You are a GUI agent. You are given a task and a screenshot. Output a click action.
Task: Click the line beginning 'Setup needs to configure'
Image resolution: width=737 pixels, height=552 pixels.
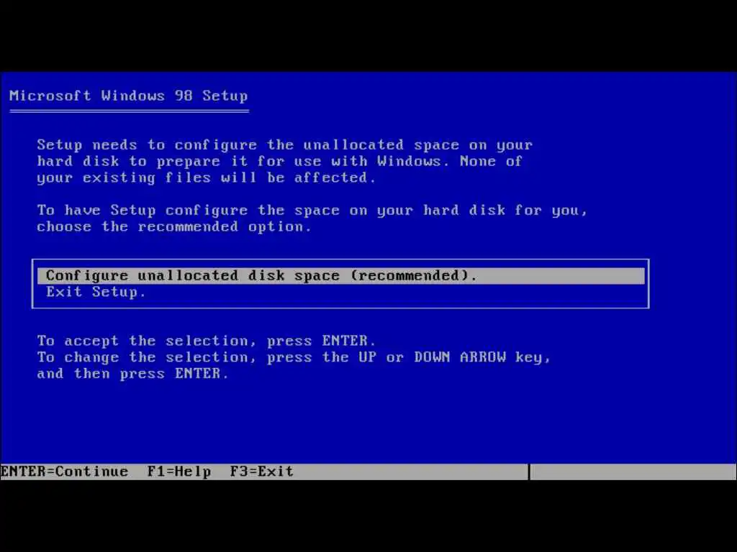285,145
